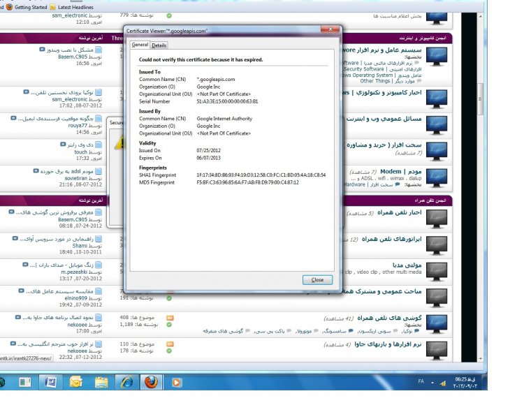The height and width of the screenshot is (419, 524).
Task: Open user Shami profile link
Action: click(x=80, y=246)
